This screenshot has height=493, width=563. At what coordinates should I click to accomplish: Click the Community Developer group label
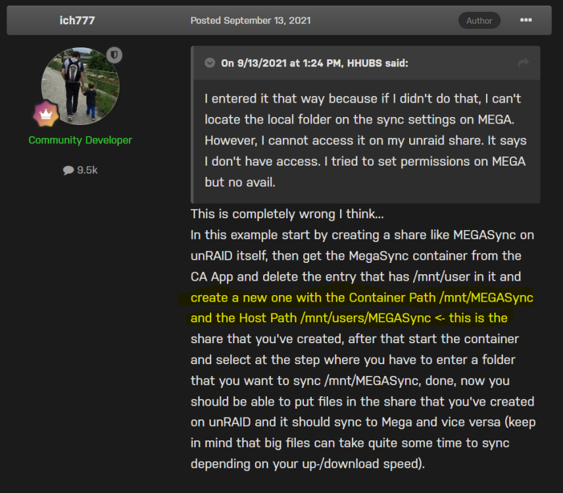pyautogui.click(x=80, y=140)
